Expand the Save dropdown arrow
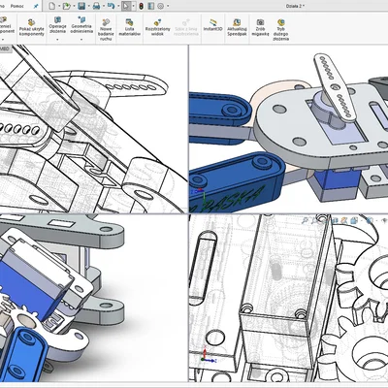388x388 pixels. pos(89,6)
